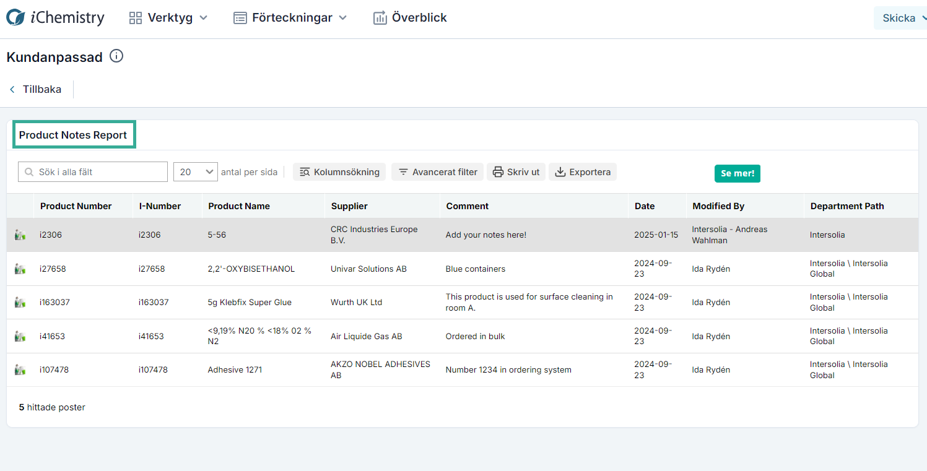This screenshot has width=927, height=471.
Task: Sort by Department Path column header
Action: click(x=847, y=206)
